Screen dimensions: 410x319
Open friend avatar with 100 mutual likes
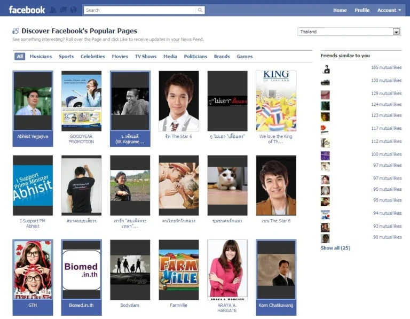tap(325, 155)
